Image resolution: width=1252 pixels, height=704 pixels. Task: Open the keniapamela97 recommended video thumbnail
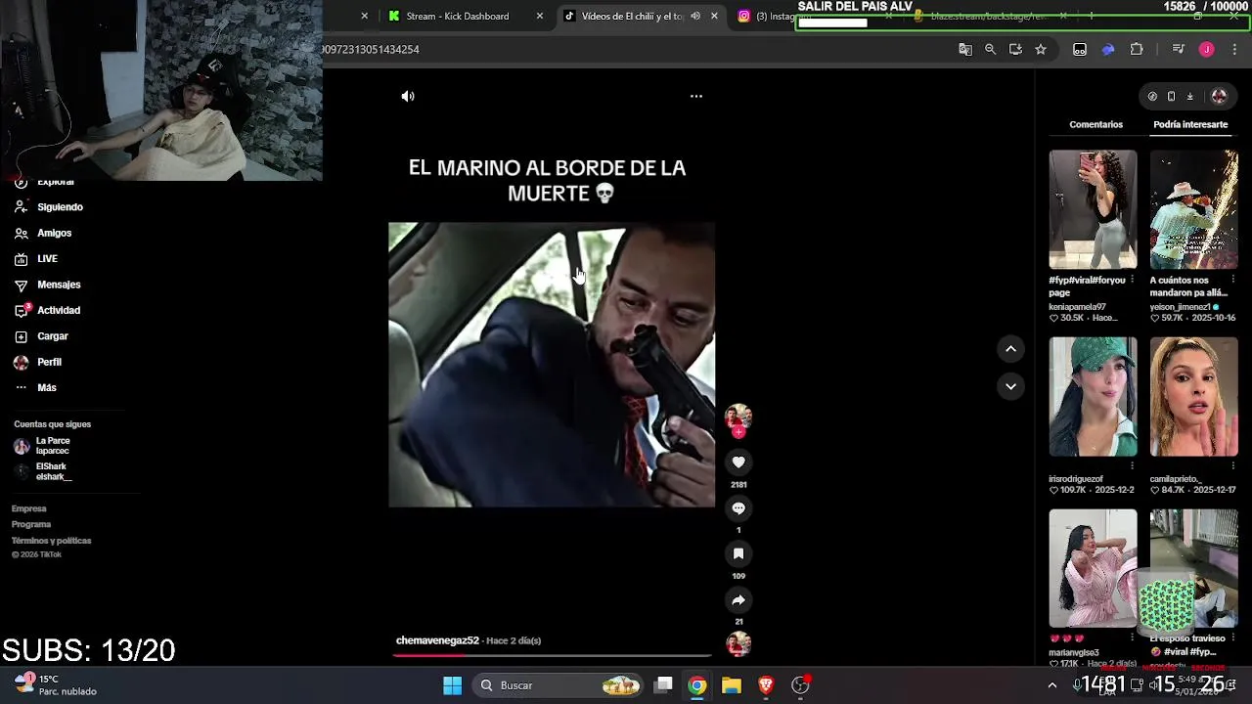pyautogui.click(x=1093, y=209)
